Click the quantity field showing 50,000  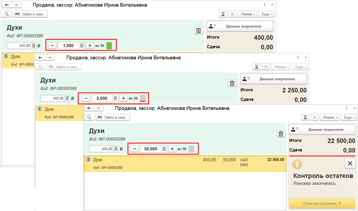[150, 149]
